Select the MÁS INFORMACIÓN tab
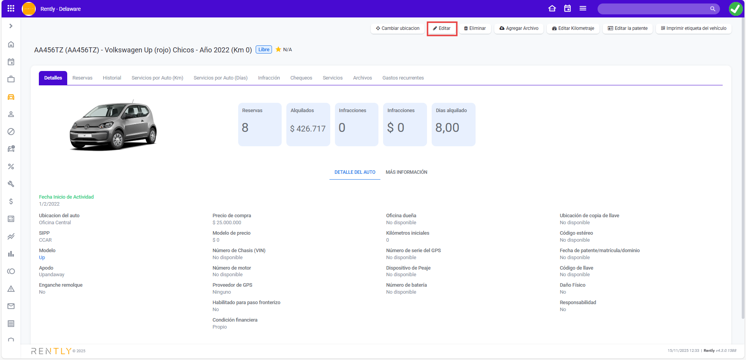The height and width of the screenshot is (360, 746). (x=406, y=172)
